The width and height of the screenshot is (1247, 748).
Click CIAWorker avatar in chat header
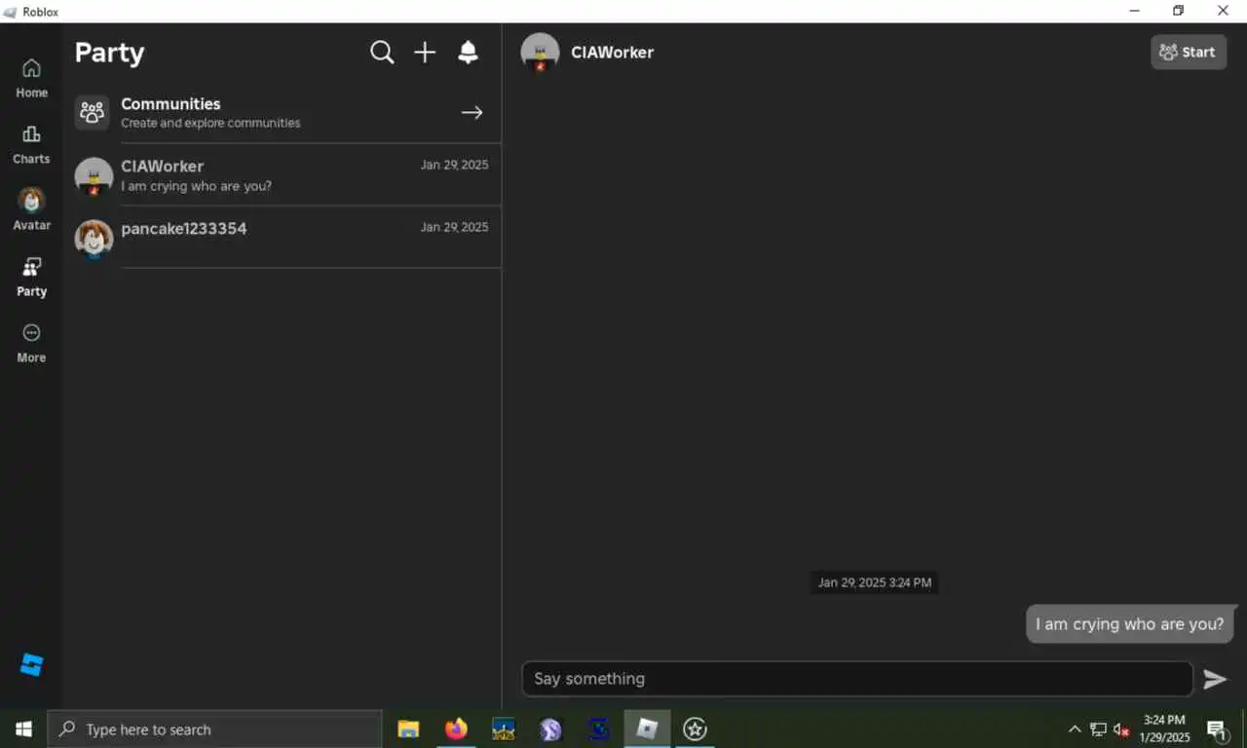(540, 53)
